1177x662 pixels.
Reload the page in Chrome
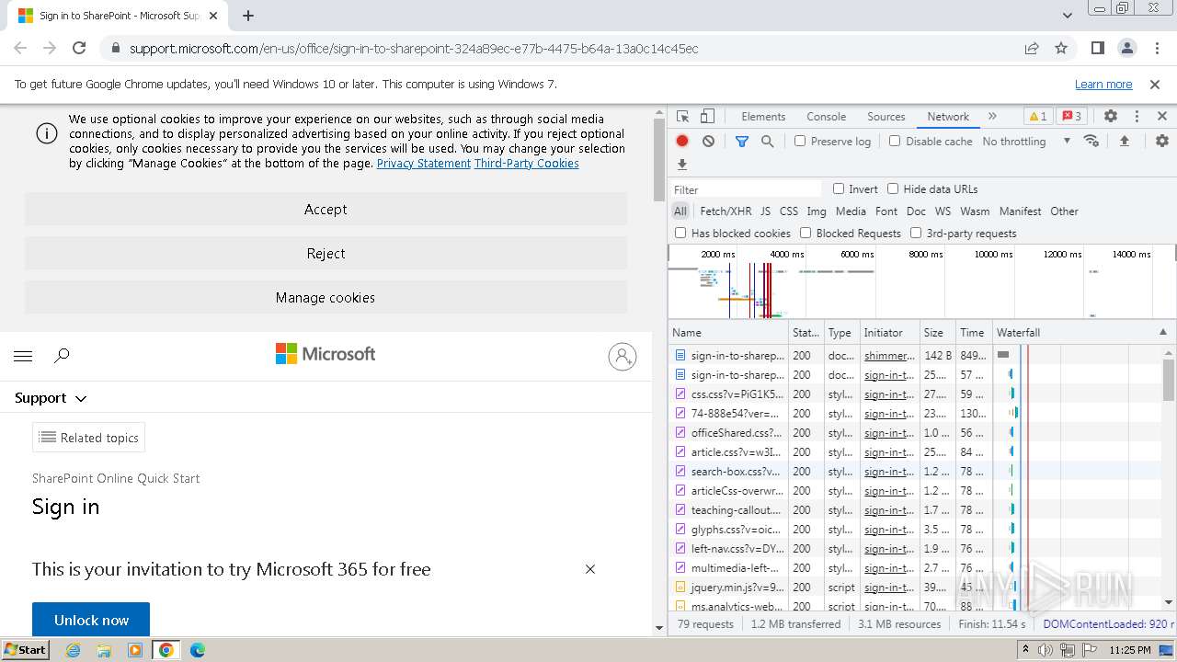79,48
